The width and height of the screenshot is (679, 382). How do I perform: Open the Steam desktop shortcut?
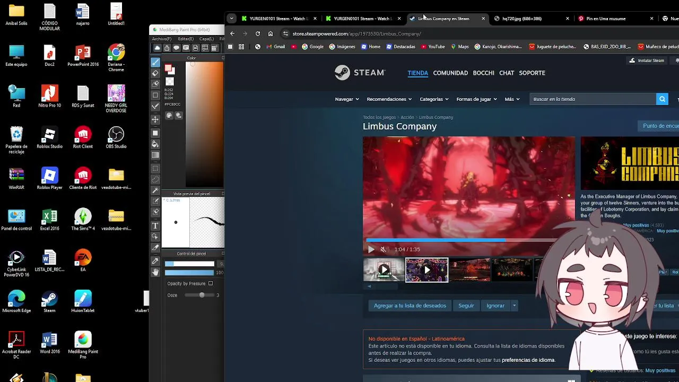pyautogui.click(x=49, y=302)
